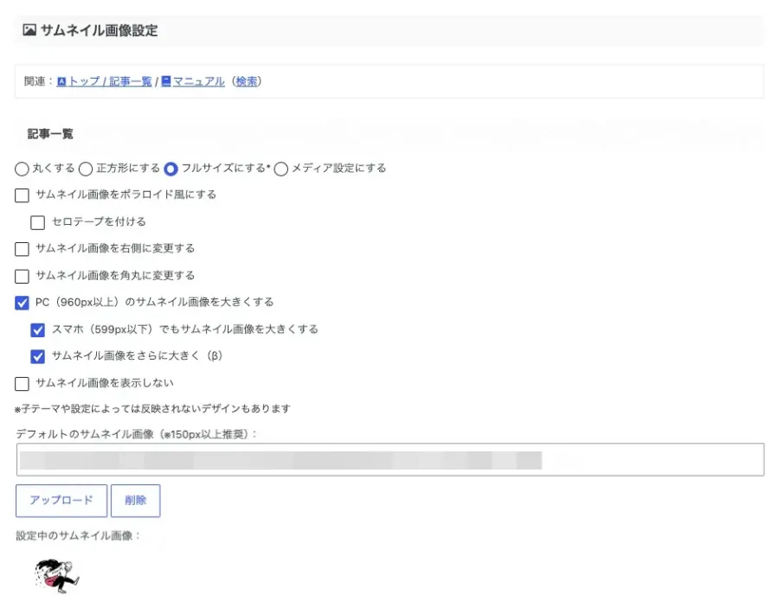Viewport: 779px width, 614px height.
Task: Focus the default thumbnail image URL field
Action: click(x=390, y=459)
